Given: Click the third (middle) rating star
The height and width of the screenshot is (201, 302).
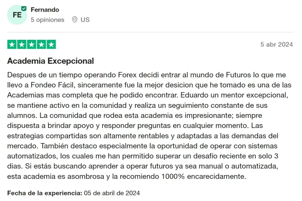Looking at the screenshot, I should pos(32,45).
